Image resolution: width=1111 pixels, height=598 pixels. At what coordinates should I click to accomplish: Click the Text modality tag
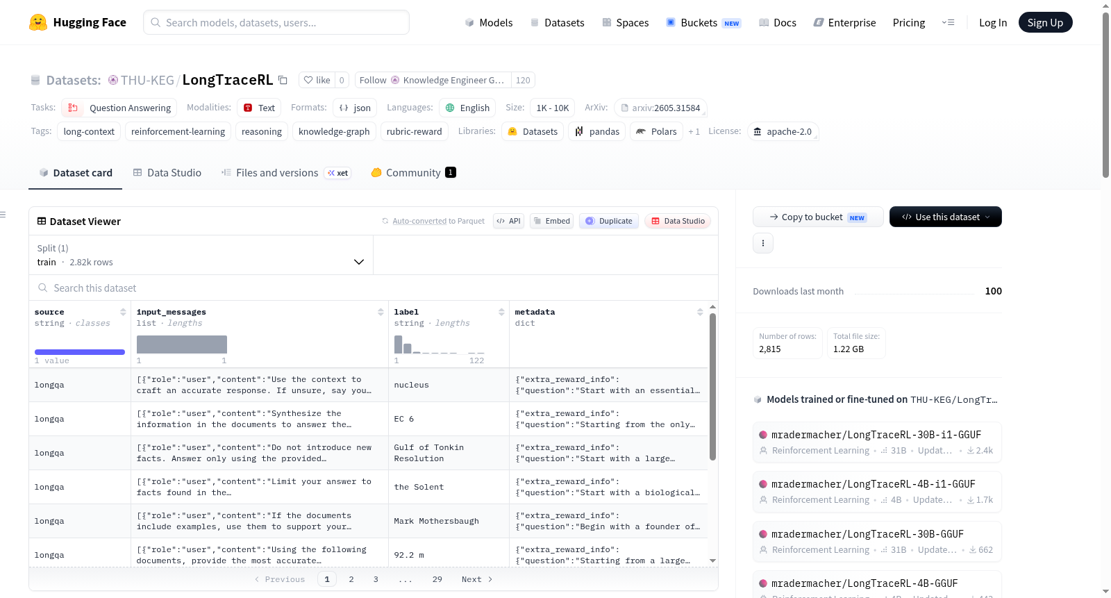click(259, 108)
